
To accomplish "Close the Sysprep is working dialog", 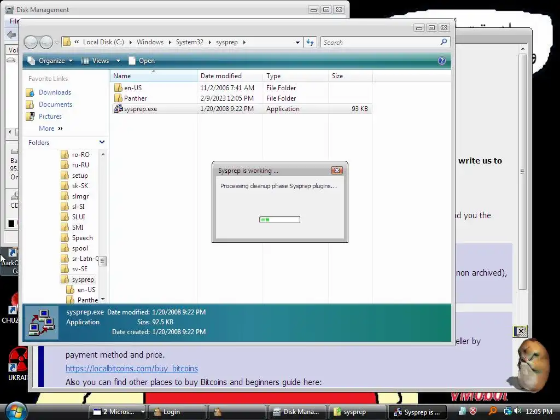I will point(337,171).
